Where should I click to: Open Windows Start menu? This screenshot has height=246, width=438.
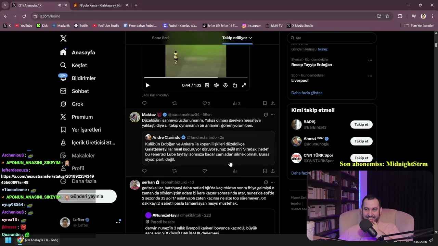8,240
